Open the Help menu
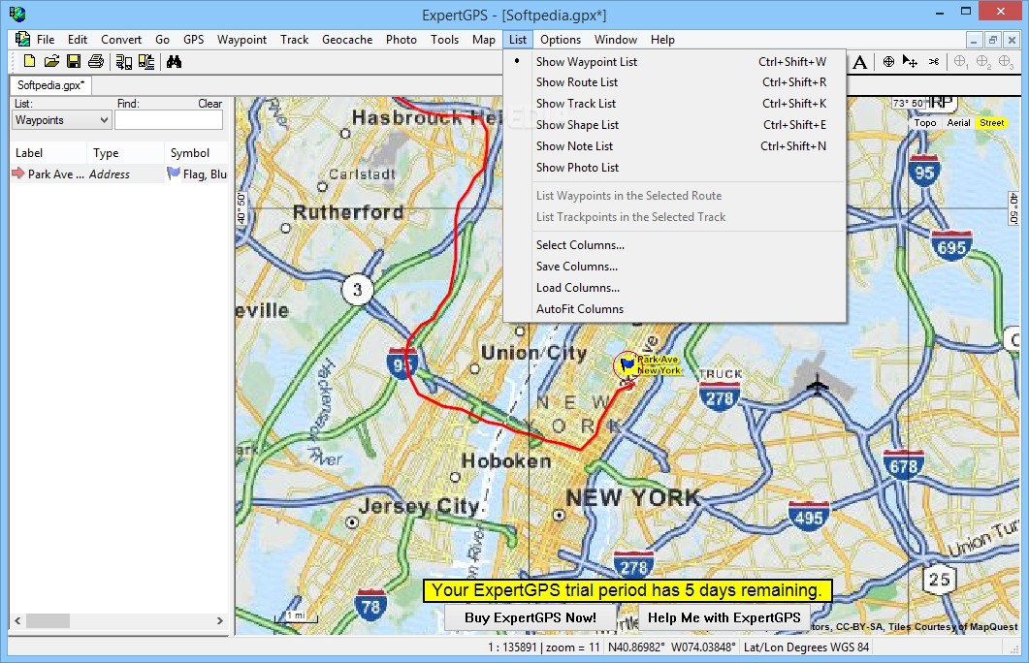Screen dimensions: 1029x663 click(x=662, y=40)
